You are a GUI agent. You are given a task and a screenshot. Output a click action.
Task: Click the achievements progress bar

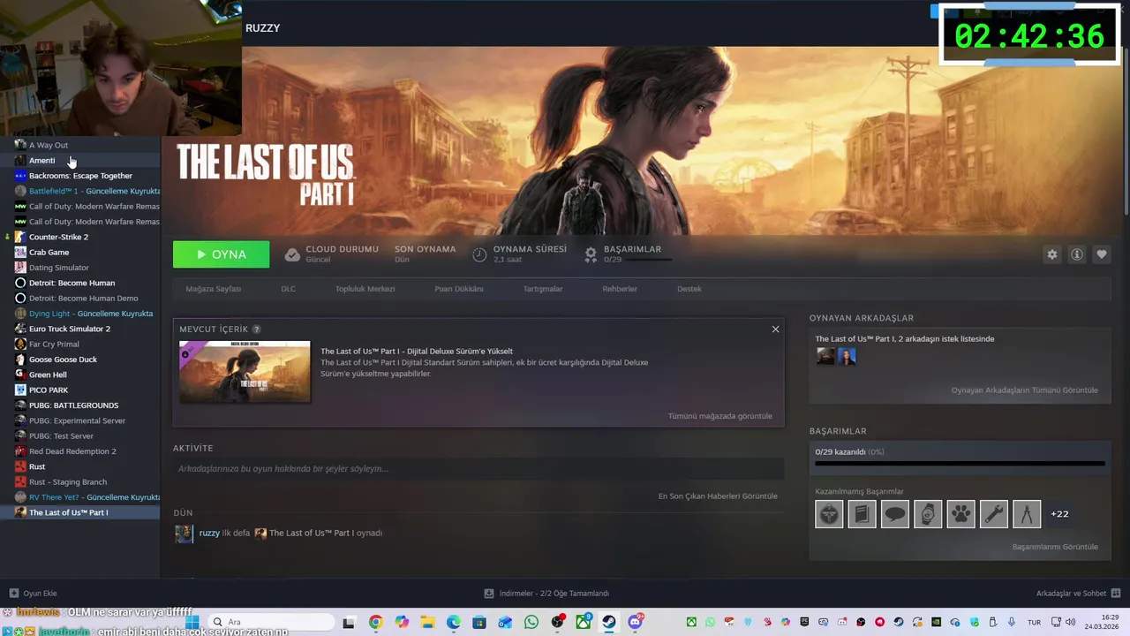(960, 463)
